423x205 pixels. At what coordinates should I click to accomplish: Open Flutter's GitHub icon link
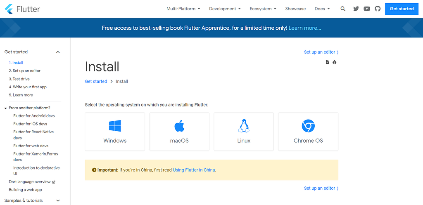pyautogui.click(x=378, y=9)
